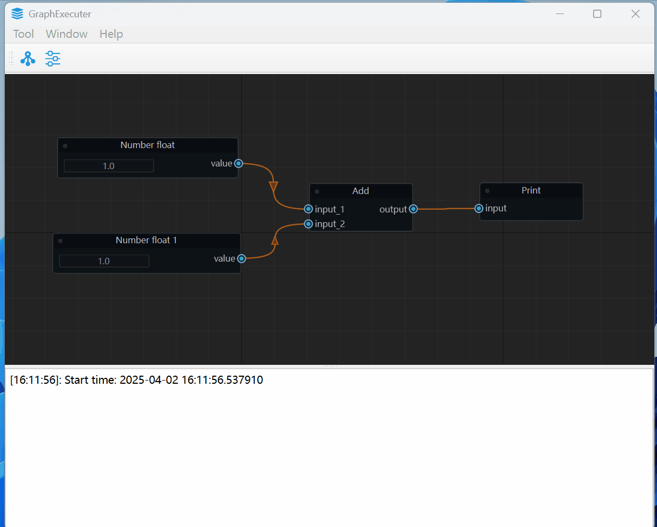Click the input port on the Print node
Image resolution: width=657 pixels, height=527 pixels.
pos(478,208)
